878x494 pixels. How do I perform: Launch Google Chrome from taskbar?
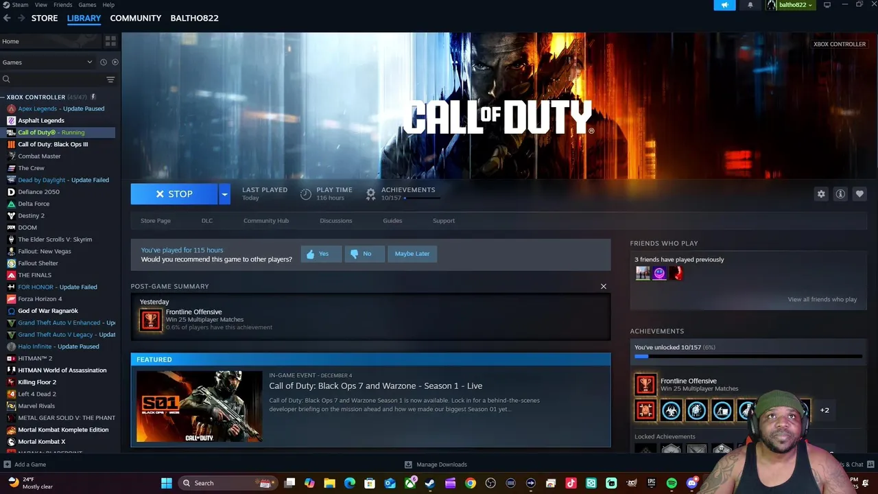(x=470, y=483)
